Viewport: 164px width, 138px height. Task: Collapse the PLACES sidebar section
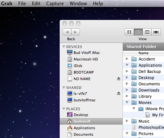(64, 109)
